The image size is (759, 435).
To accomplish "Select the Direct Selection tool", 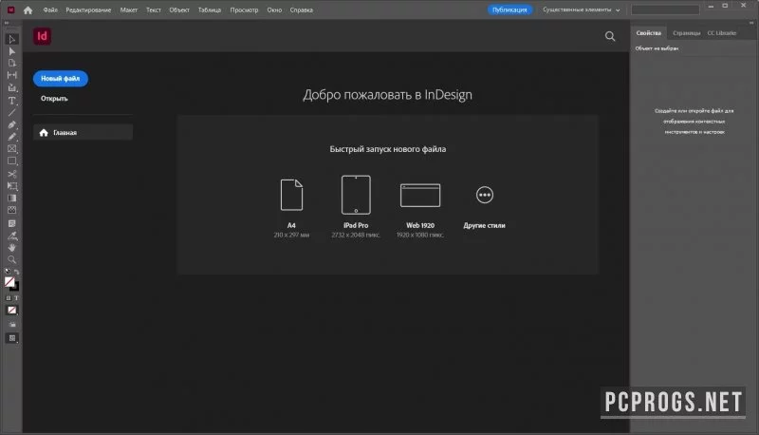I will coord(11,51).
